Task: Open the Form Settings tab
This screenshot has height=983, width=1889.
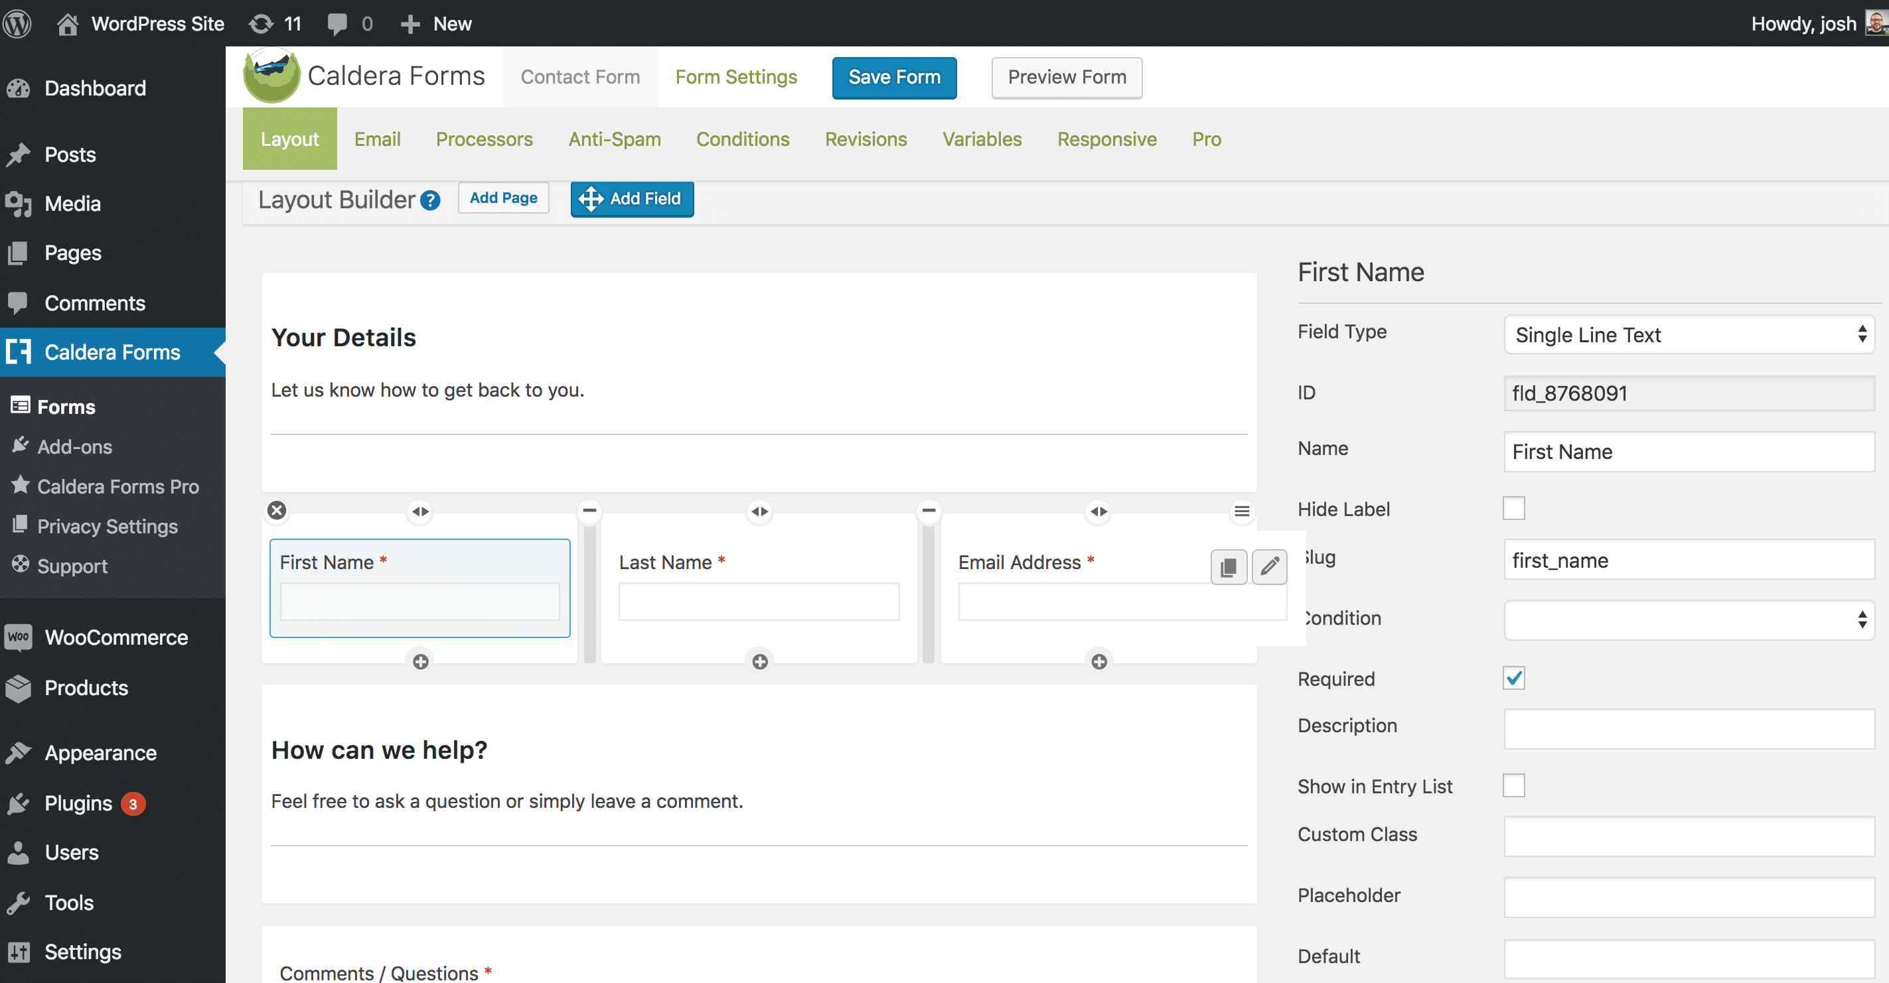Action: click(x=735, y=77)
